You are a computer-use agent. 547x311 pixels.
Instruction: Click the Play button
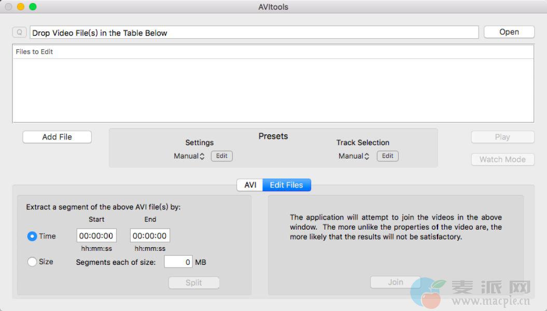502,137
